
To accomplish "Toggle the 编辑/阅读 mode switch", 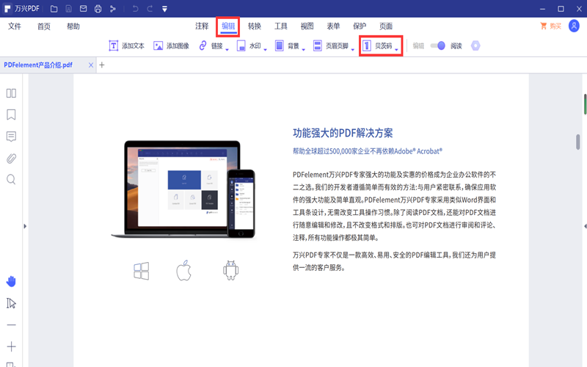I will tap(438, 46).
